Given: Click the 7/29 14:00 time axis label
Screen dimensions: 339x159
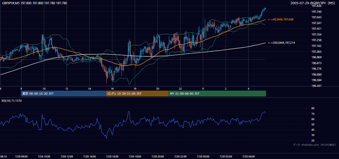Looking at the screenshot, I should pyautogui.click(x=89, y=156).
